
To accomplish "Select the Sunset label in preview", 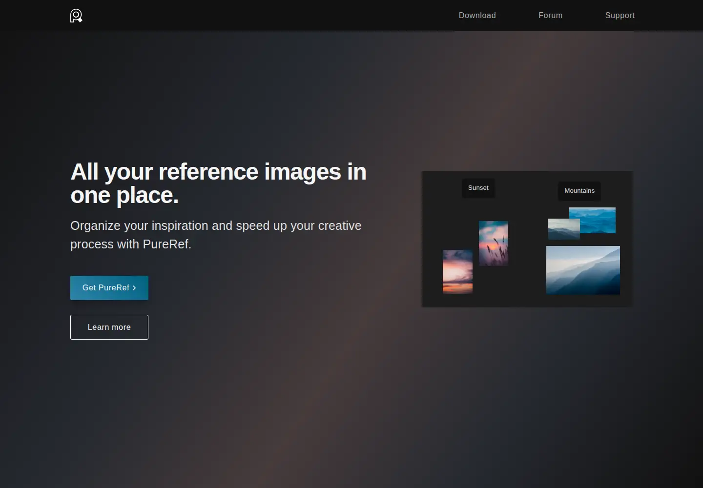I will [478, 188].
